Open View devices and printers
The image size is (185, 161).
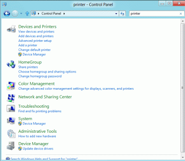pyautogui.click(x=36, y=32)
